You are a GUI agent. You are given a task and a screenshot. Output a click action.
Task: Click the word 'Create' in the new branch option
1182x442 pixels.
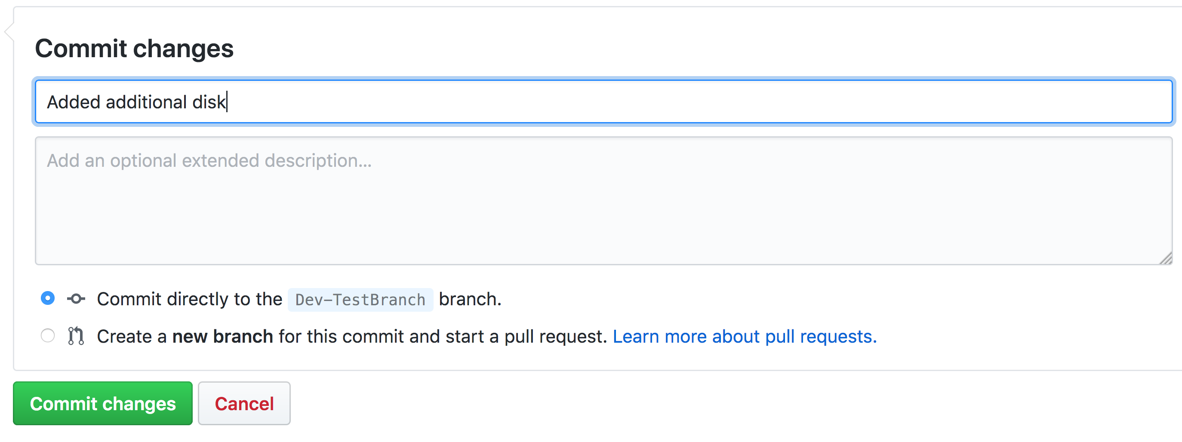pyautogui.click(x=124, y=337)
